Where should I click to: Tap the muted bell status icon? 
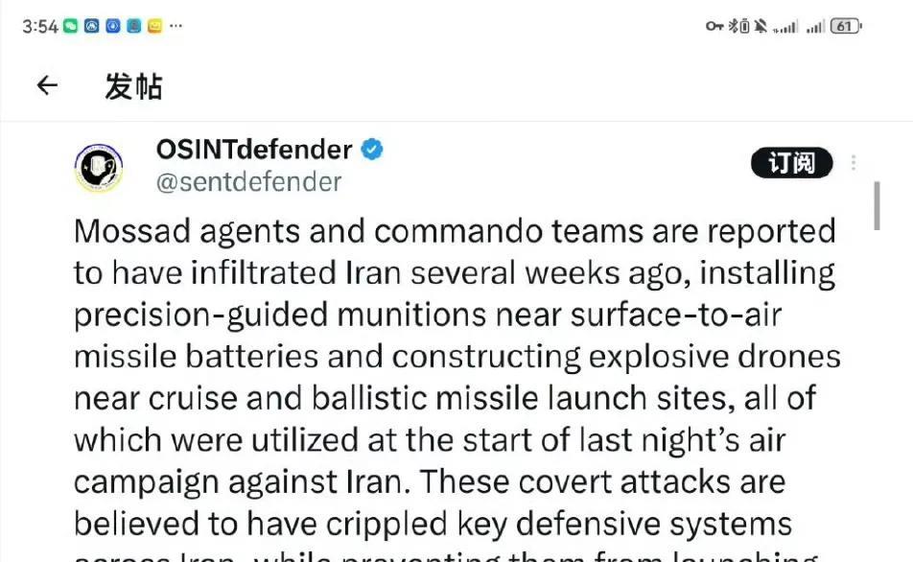[760, 26]
